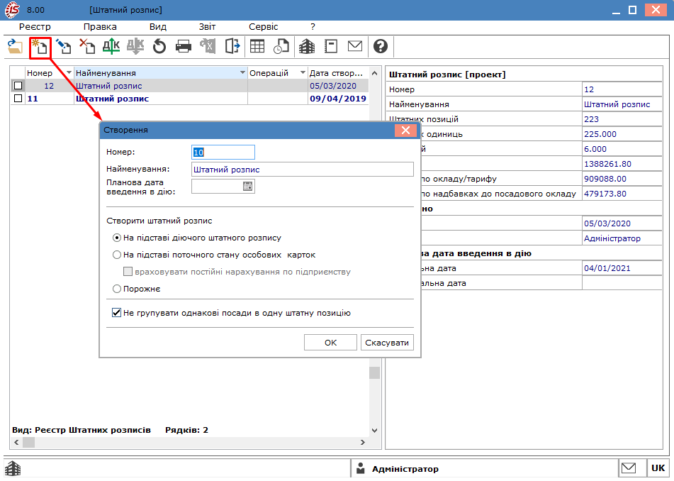The image size is (674, 481).
Task: Tick the checkbox for row 12
Action: pyautogui.click(x=18, y=86)
